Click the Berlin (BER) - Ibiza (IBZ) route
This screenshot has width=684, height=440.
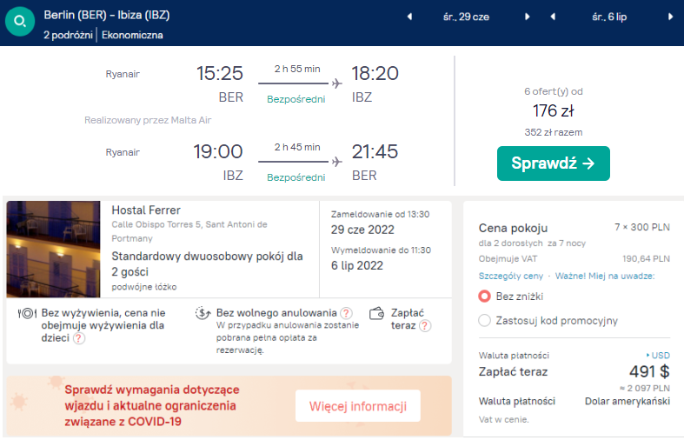click(x=103, y=16)
